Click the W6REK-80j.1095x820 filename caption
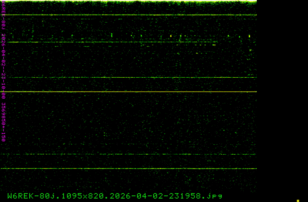This screenshot has height=202, width=308. tap(115, 196)
